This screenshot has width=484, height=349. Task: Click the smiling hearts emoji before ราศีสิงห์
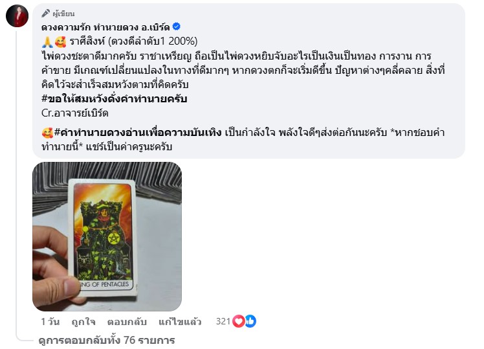[61, 41]
